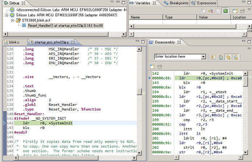252x162 pixels.
Task: Click the editor vertical scrollbar thumb
Action: point(139,92)
